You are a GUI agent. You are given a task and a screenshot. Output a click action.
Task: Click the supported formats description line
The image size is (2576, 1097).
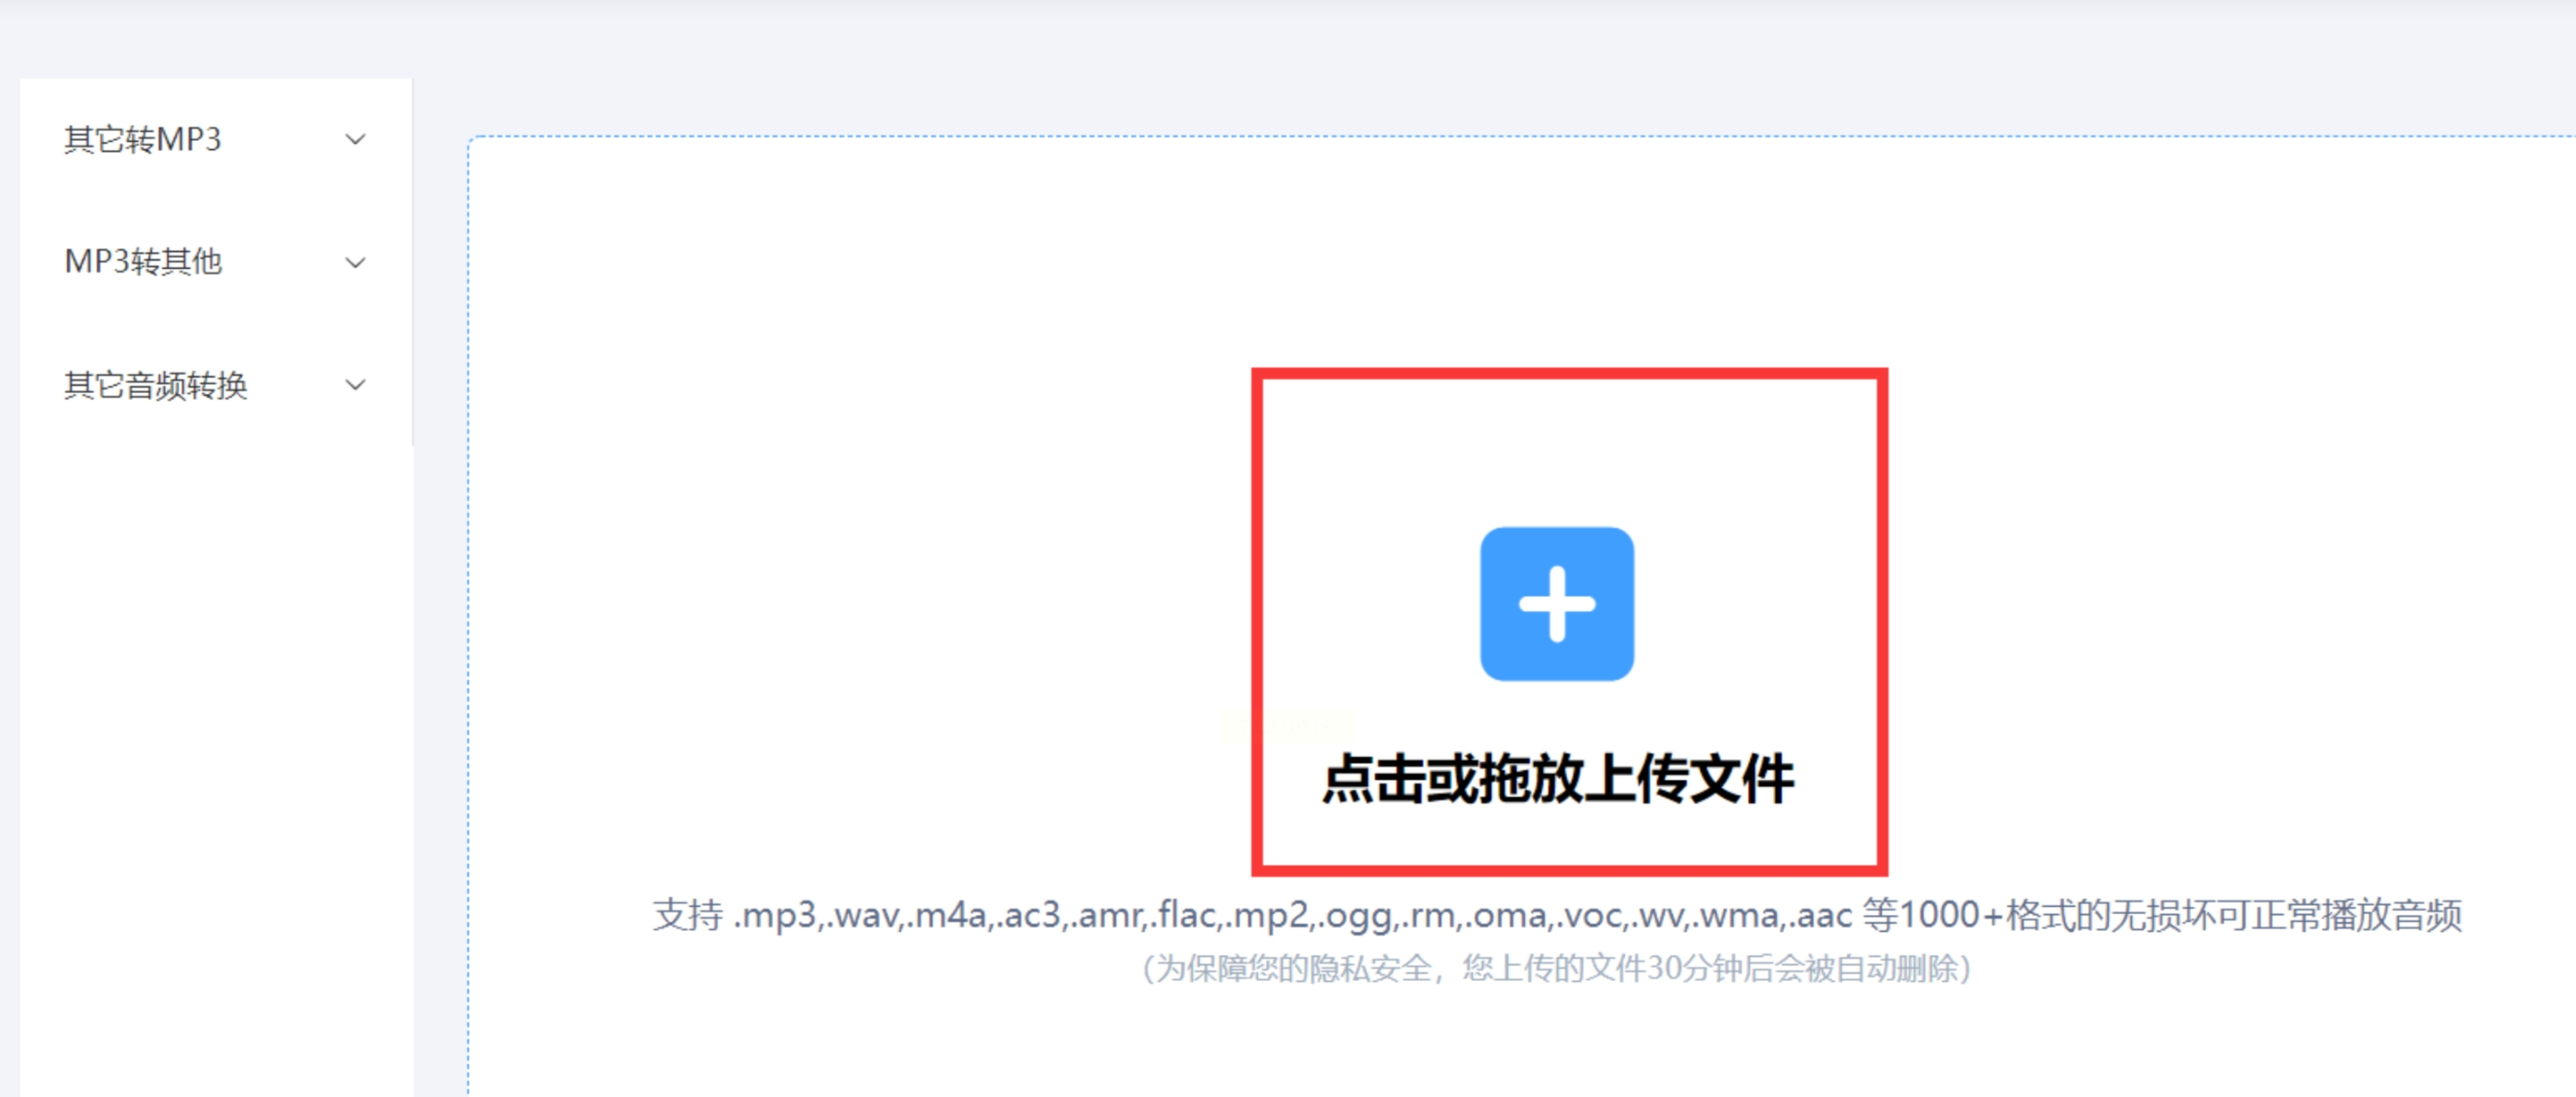1557,915
